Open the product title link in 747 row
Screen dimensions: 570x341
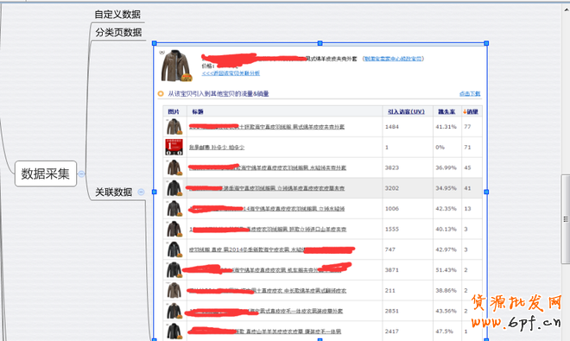[x=271, y=249]
